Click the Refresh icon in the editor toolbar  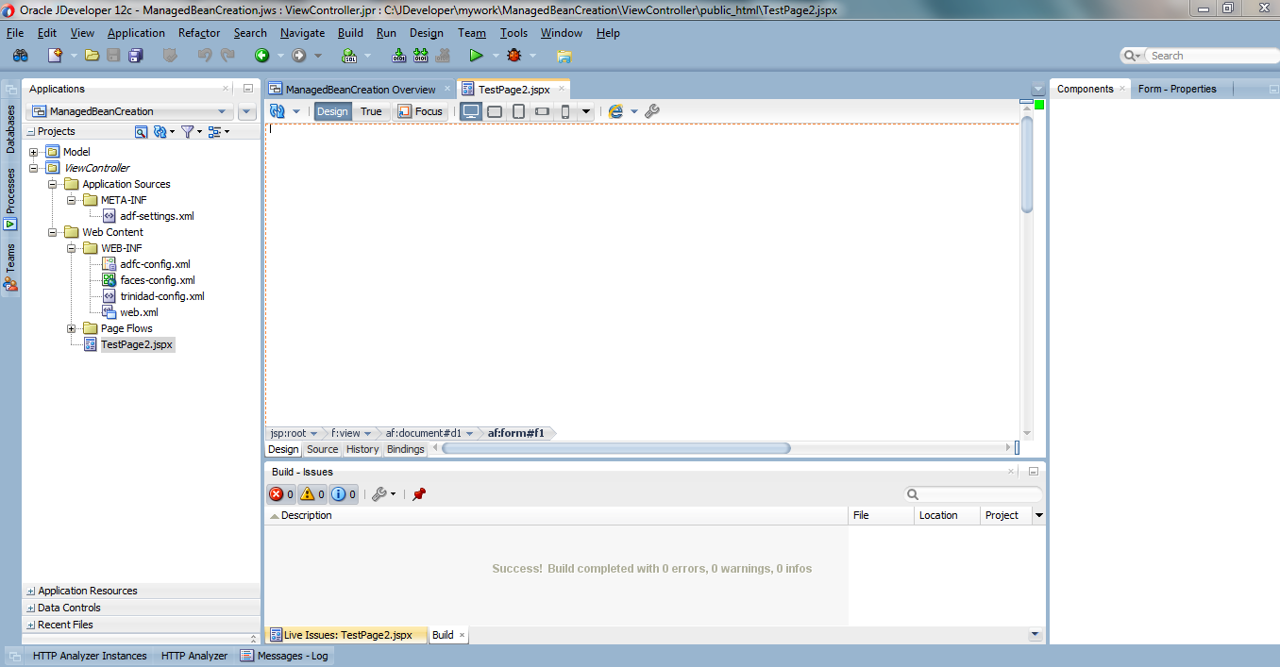point(278,111)
